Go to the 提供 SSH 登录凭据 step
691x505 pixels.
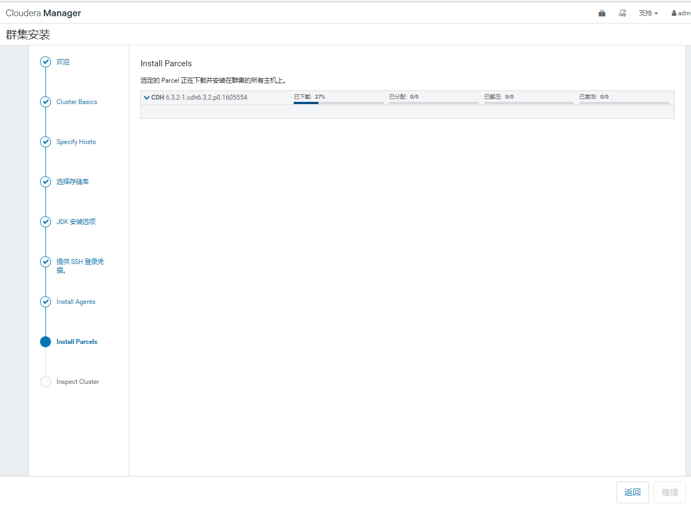click(80, 266)
